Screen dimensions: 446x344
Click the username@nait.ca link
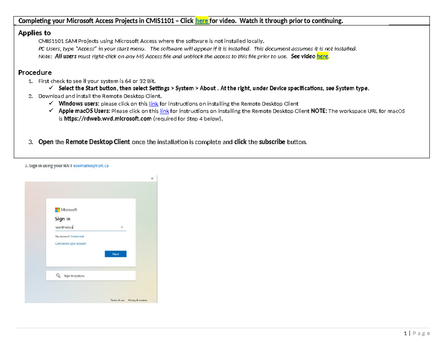coord(91,166)
